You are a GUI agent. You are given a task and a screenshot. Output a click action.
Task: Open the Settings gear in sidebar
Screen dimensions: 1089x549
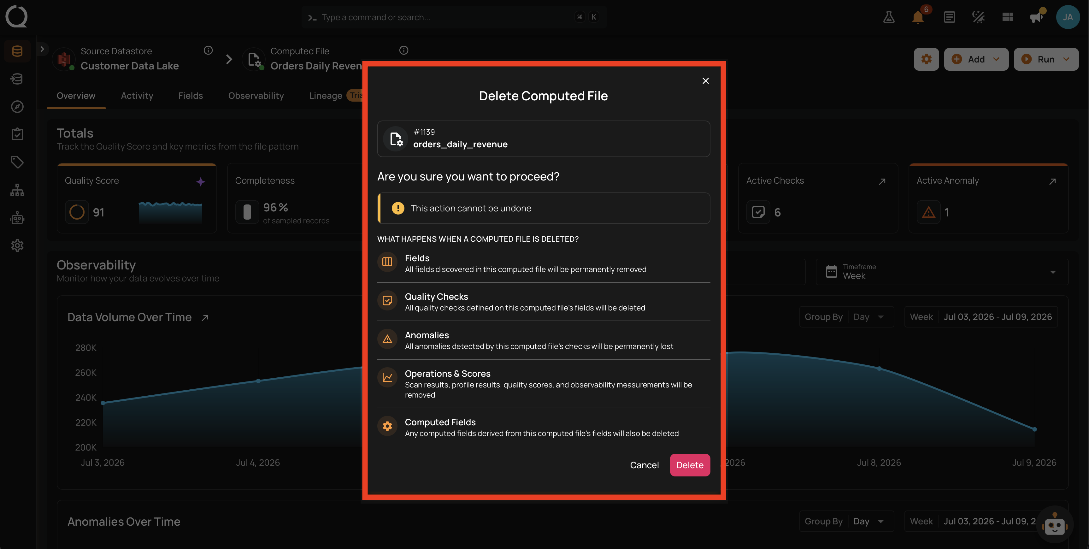17,245
